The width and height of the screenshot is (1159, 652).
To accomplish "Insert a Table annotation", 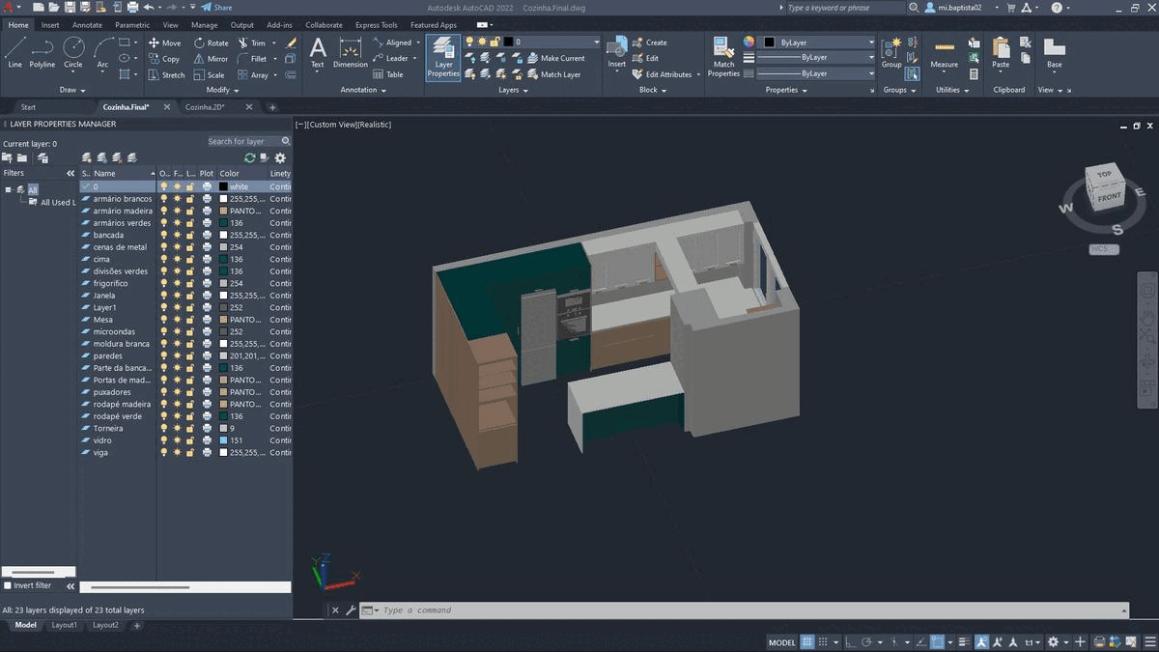I will (388, 74).
